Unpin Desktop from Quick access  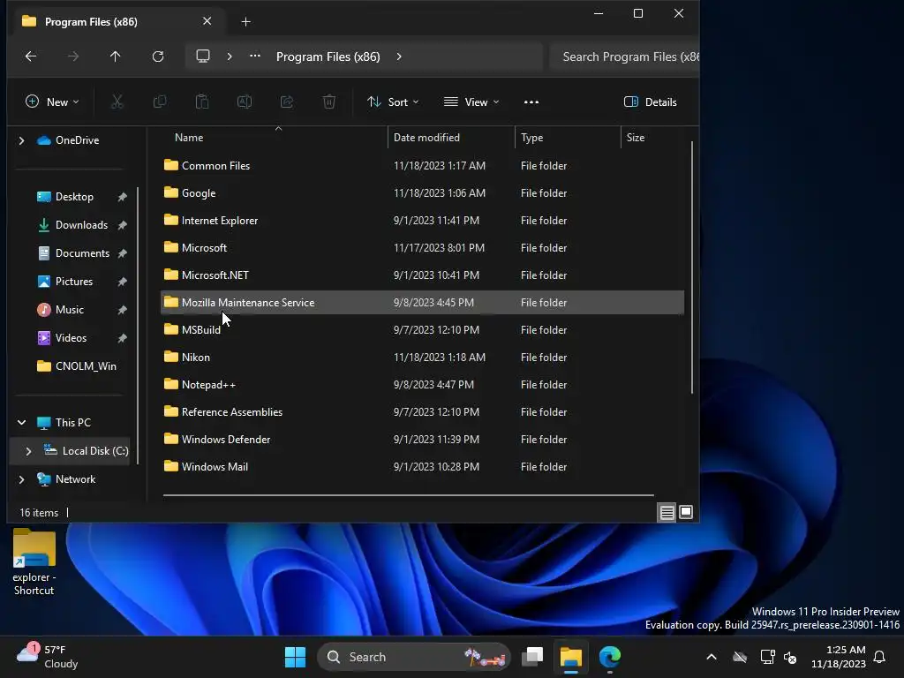pos(122,197)
